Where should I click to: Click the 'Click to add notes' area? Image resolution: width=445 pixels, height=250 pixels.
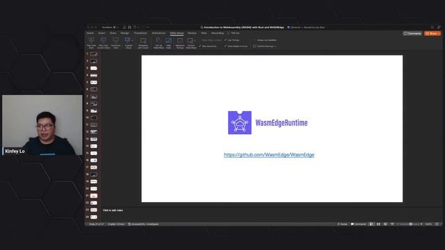(x=113, y=210)
